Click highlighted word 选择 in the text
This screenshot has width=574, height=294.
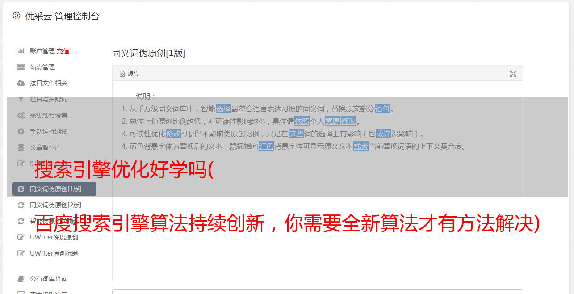(223, 109)
